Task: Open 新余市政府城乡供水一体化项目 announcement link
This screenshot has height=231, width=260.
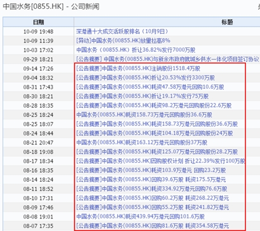Action: pyautogui.click(x=167, y=59)
